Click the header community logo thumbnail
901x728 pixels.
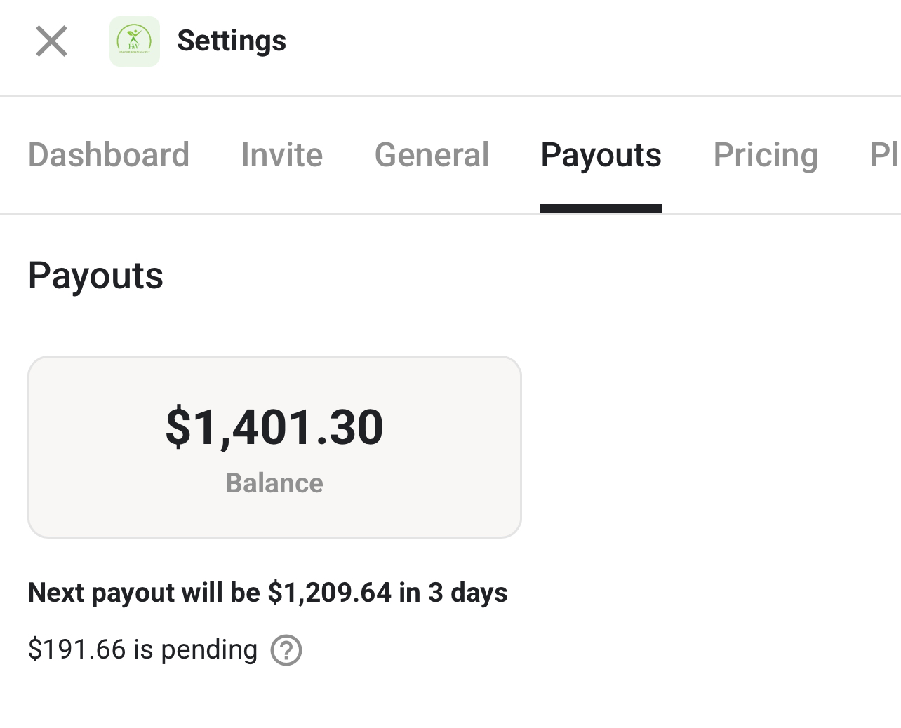click(x=135, y=41)
